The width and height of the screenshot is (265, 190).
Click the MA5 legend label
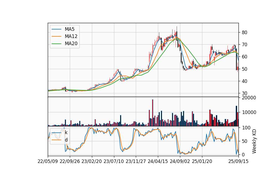click(x=70, y=29)
